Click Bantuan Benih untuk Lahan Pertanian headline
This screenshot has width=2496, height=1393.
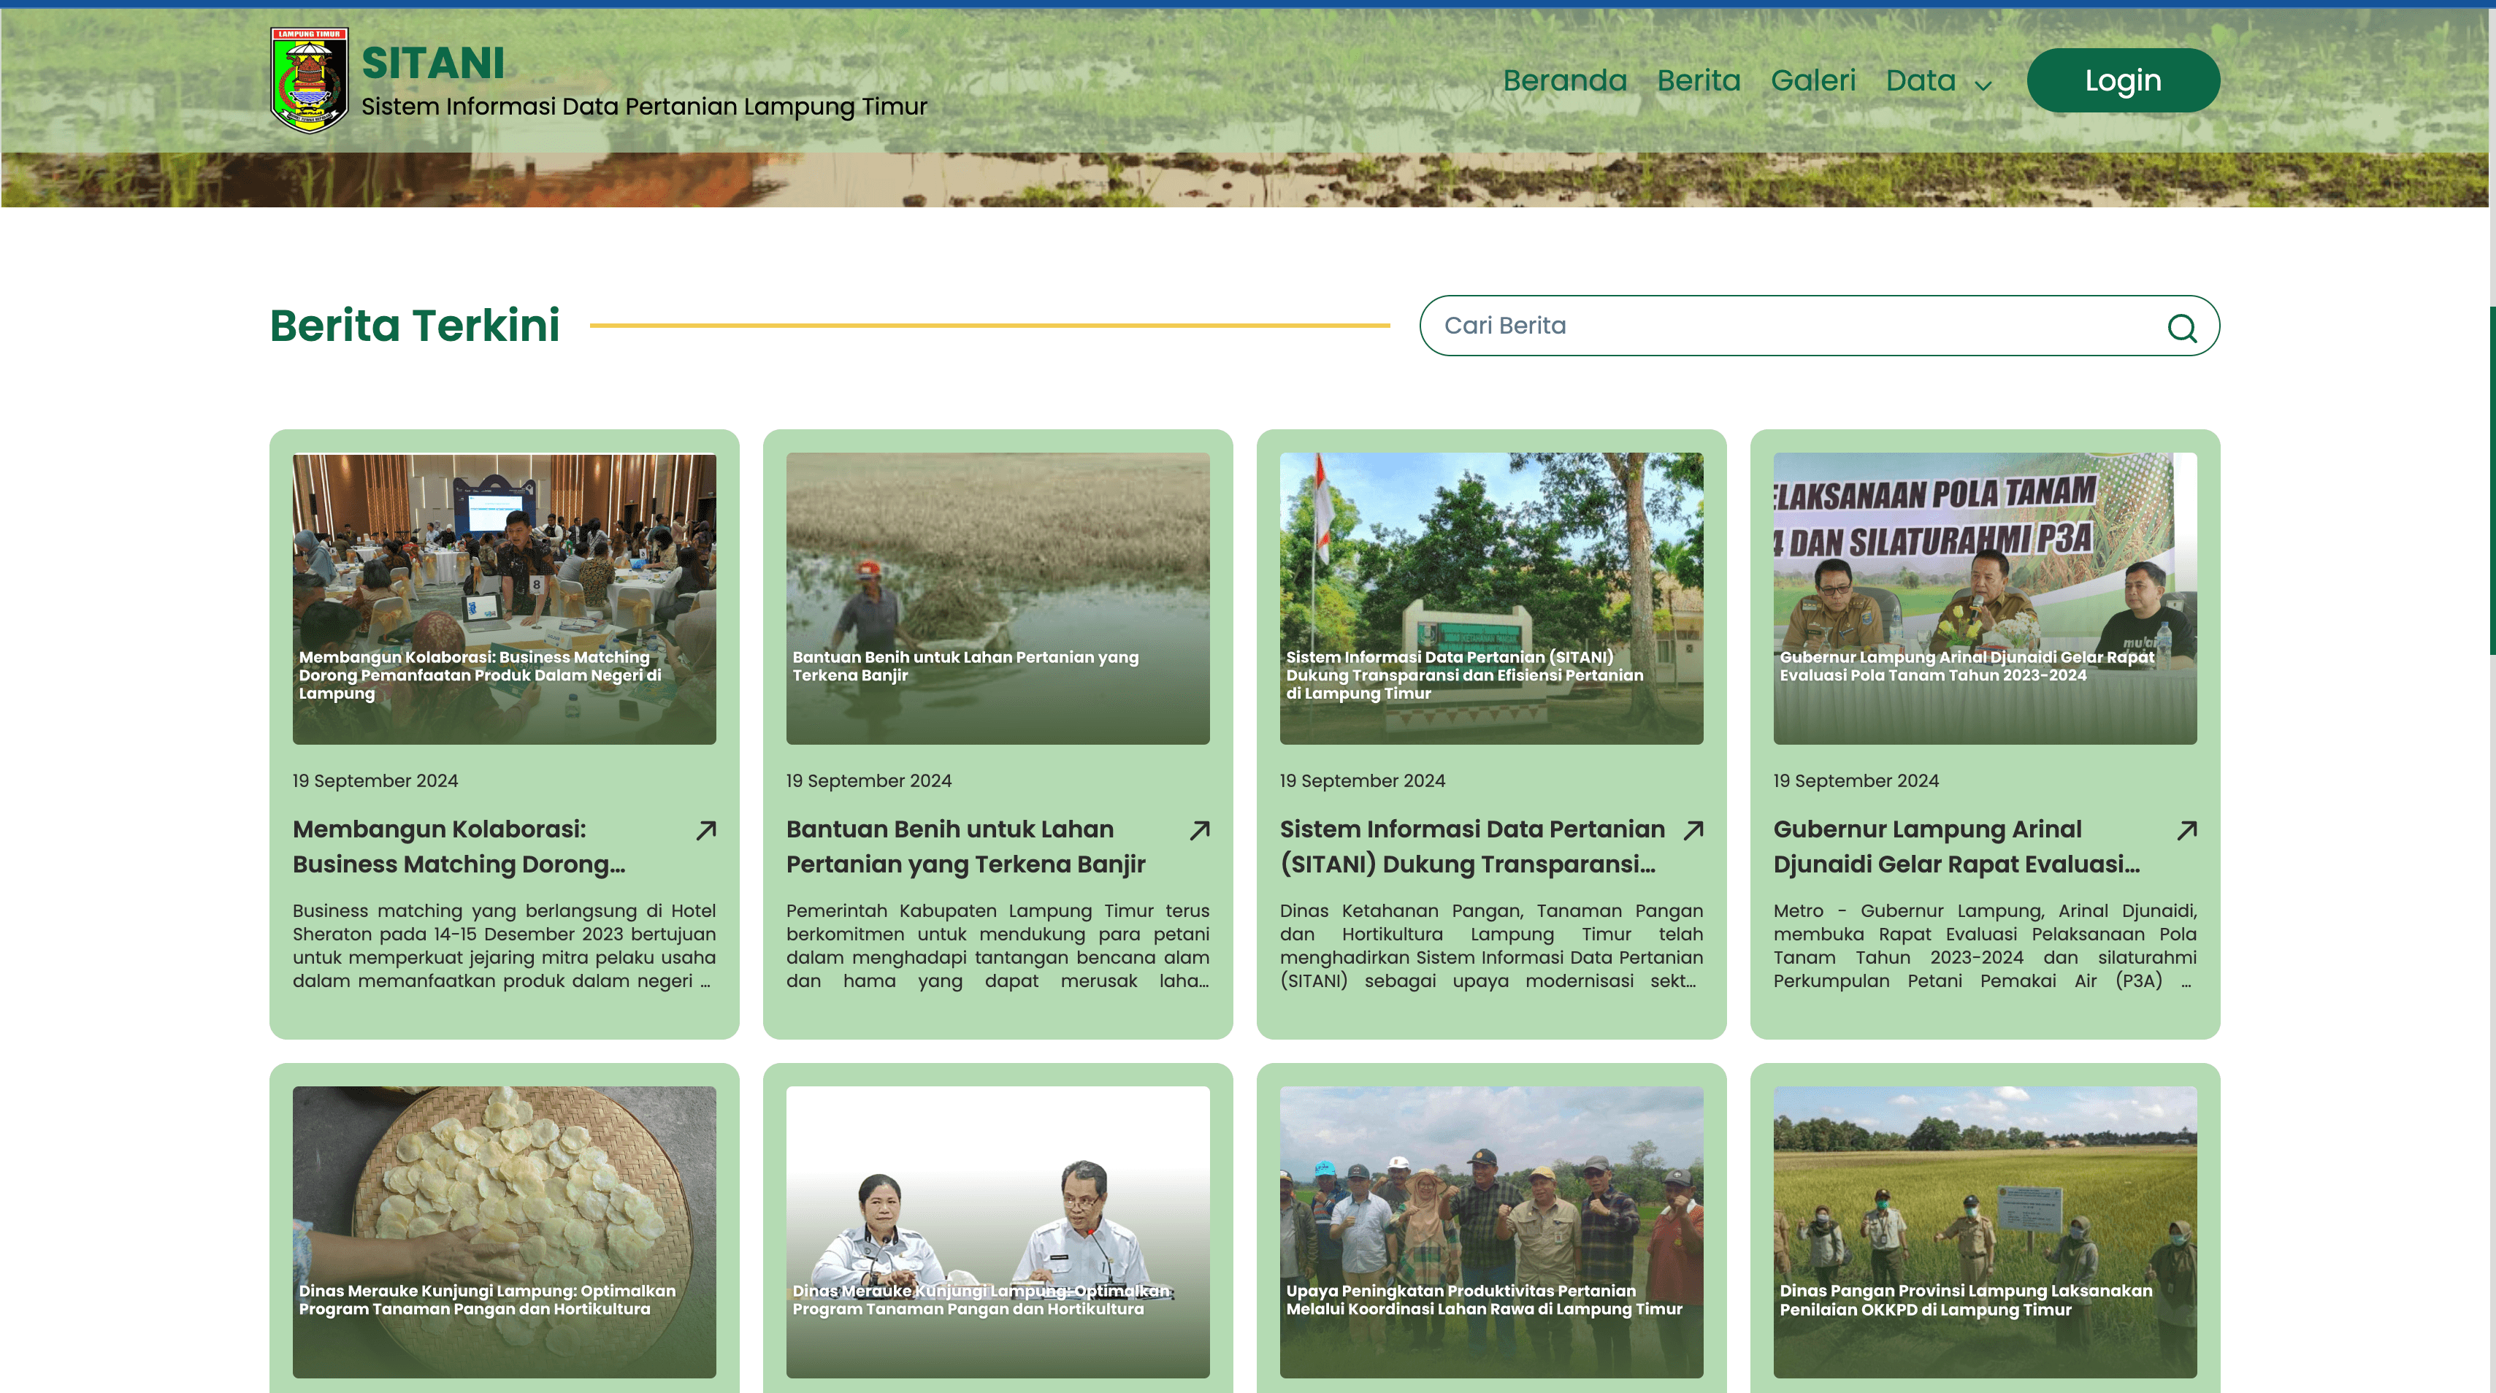tap(965, 847)
